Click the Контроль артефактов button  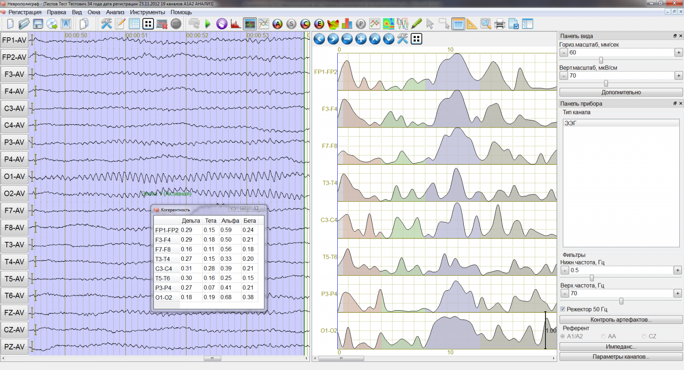(x=621, y=320)
